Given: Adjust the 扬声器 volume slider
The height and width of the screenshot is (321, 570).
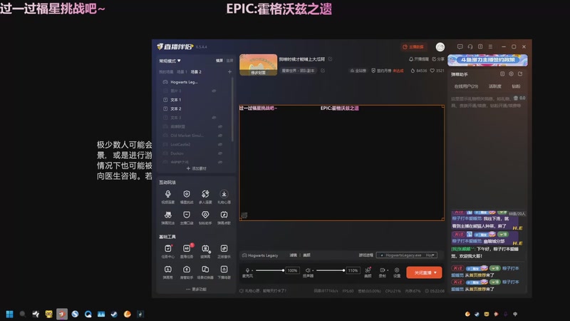Looking at the screenshot, I should 331,270.
